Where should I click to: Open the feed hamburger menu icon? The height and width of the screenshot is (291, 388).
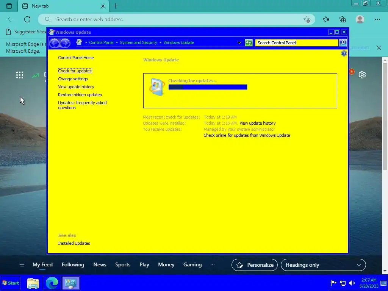point(22,265)
